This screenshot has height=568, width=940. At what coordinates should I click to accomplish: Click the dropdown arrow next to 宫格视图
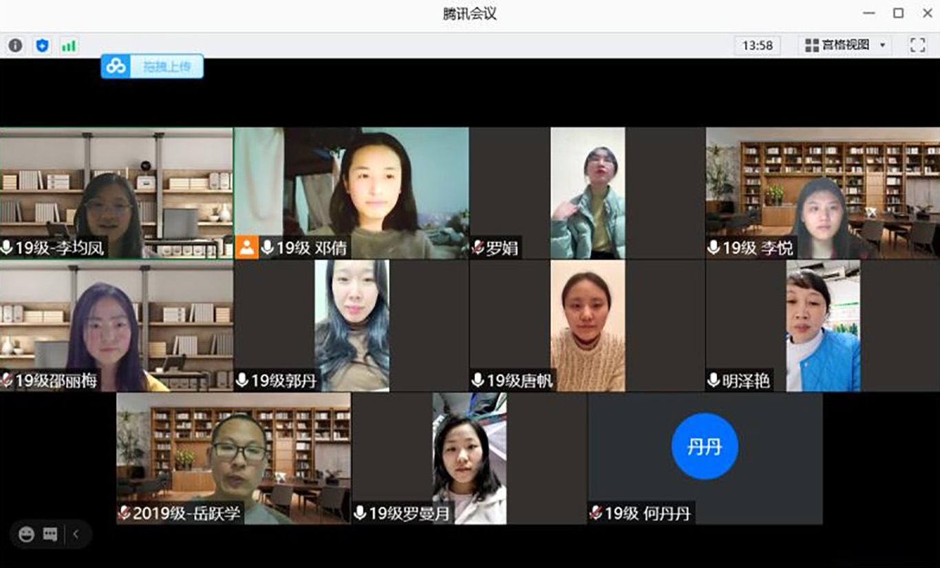[882, 45]
